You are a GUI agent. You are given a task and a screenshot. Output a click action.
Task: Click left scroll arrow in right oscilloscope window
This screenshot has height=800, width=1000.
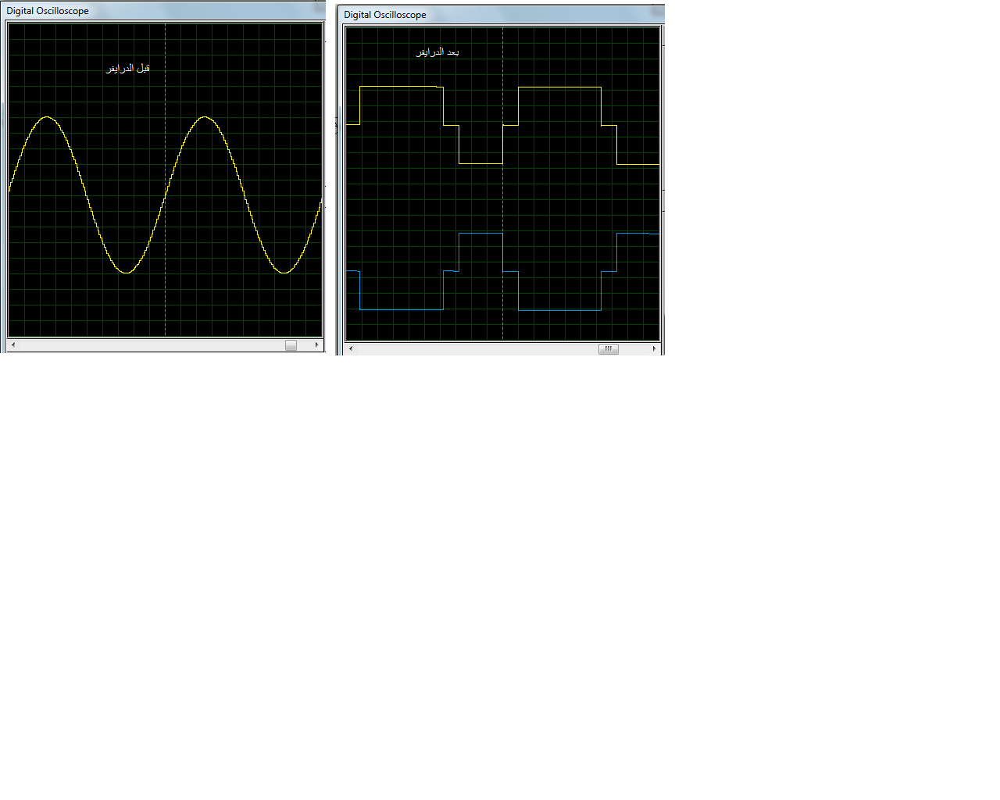[351, 348]
